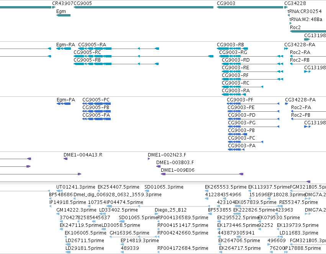Click the Roc2-RB transcript label

(300, 60)
